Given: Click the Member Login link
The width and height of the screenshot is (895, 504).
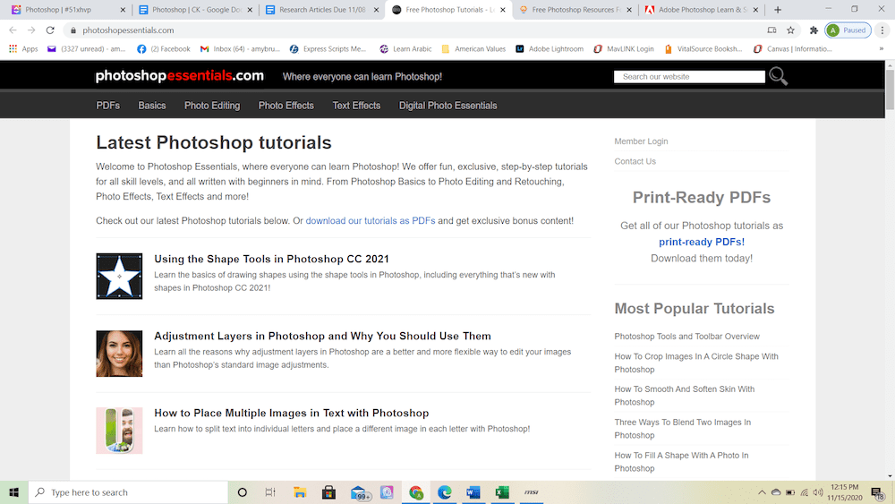Looking at the screenshot, I should coord(641,141).
